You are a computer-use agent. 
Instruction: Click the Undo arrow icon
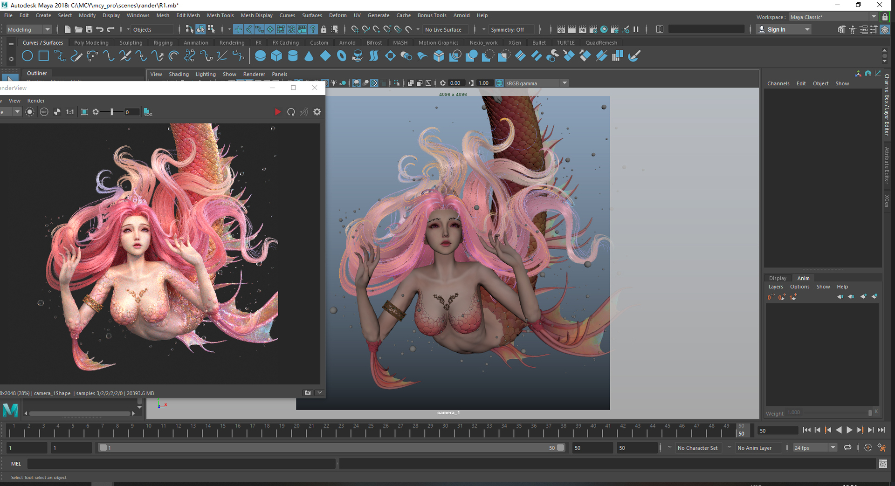pyautogui.click(x=100, y=29)
